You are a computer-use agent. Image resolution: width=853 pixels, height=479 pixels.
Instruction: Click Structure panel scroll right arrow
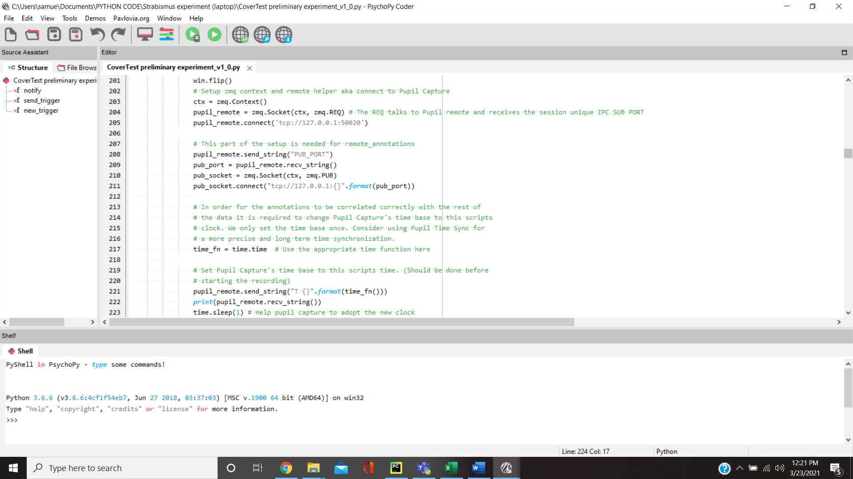tap(92, 322)
